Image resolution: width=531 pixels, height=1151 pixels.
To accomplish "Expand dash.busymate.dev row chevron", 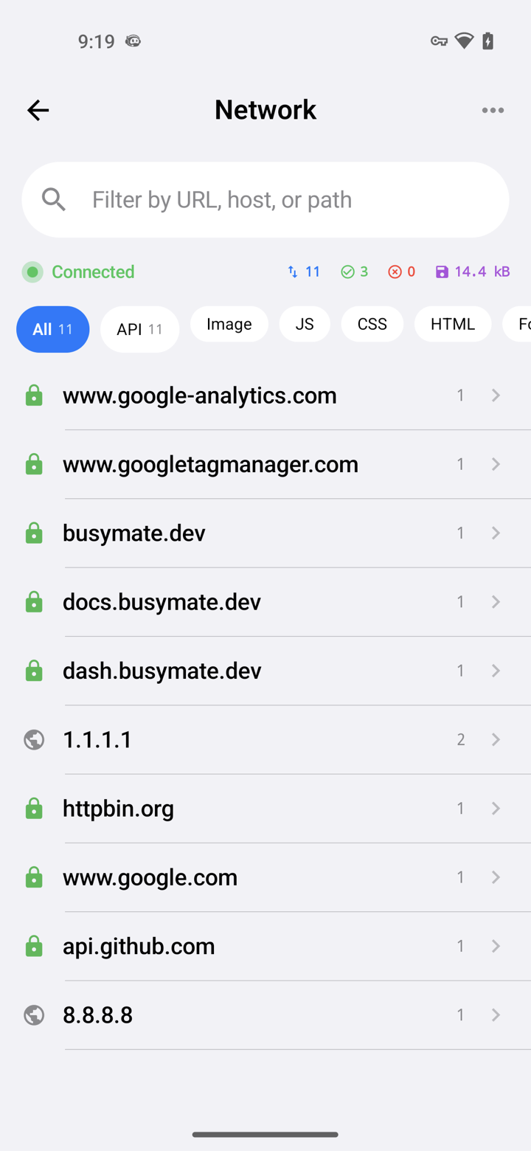I will pos(496,671).
